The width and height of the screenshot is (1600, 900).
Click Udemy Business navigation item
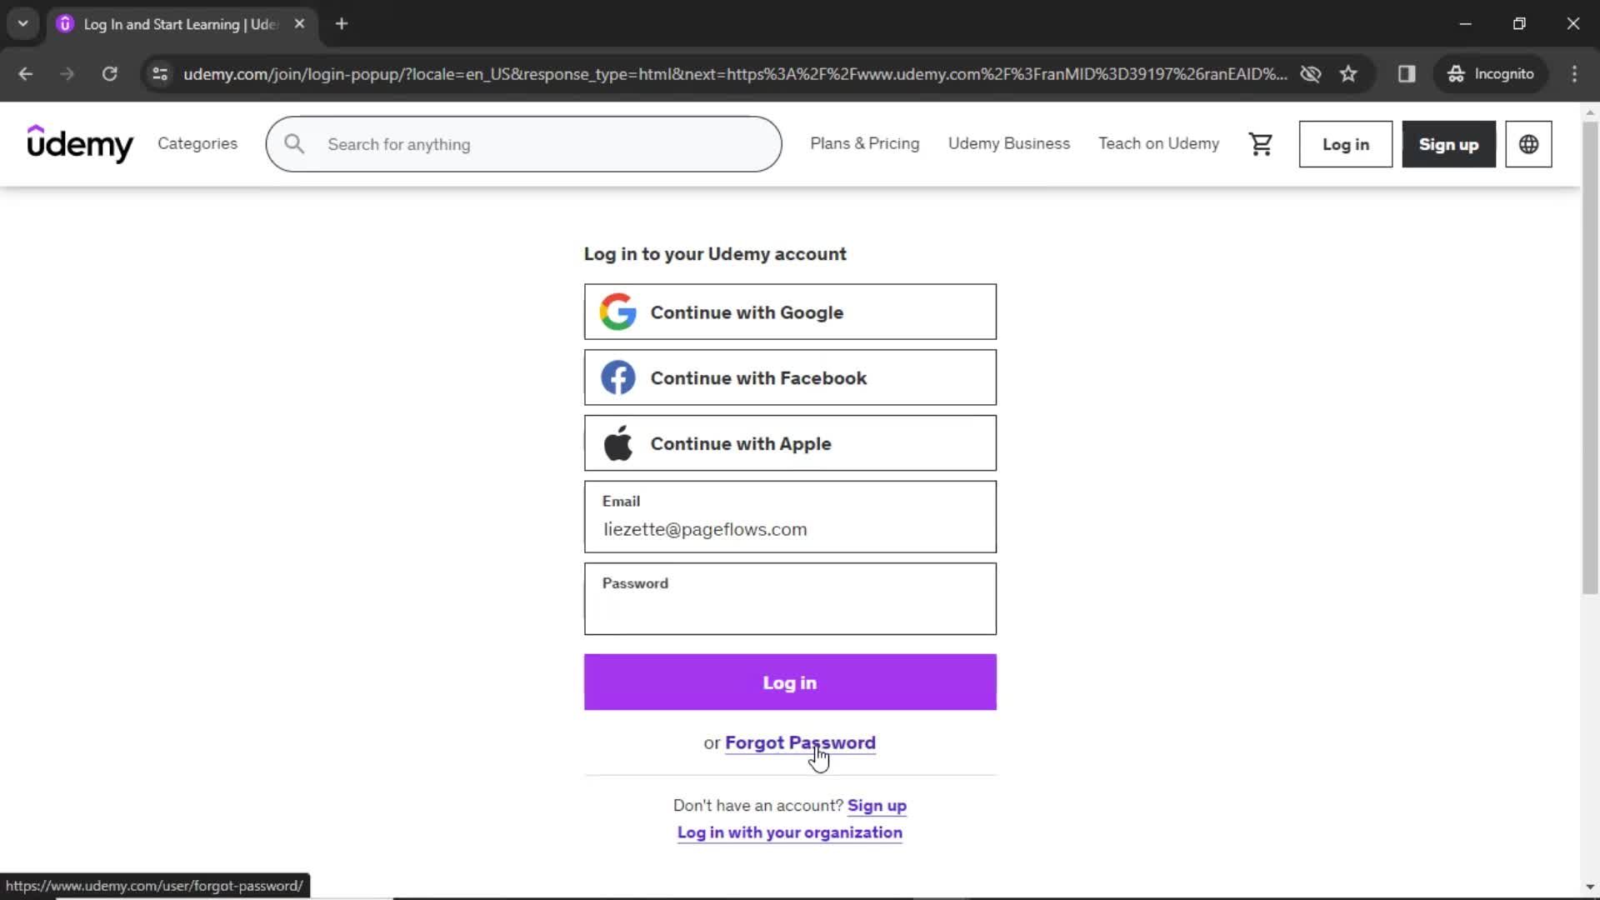pyautogui.click(x=1010, y=144)
